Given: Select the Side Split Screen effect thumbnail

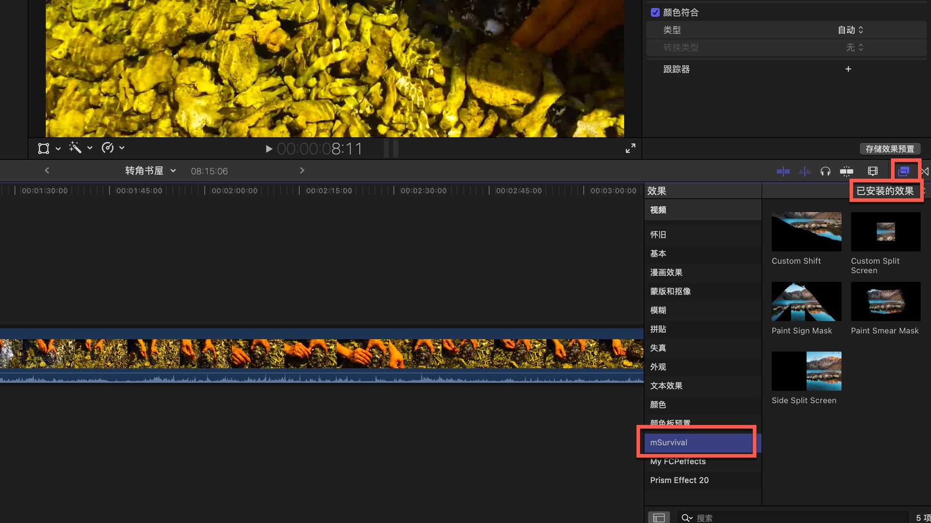Looking at the screenshot, I should (806, 371).
